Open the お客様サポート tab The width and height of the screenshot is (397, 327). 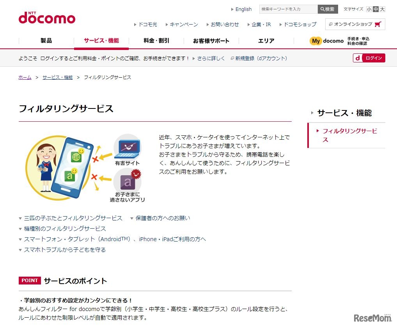(211, 41)
